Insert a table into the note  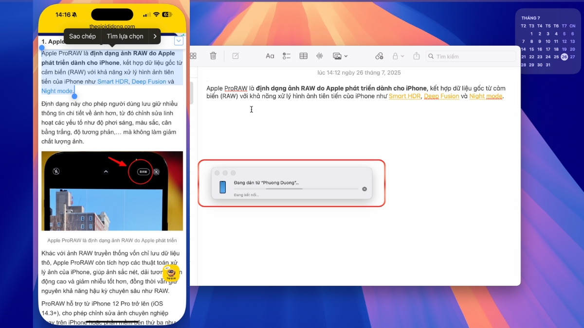(303, 56)
